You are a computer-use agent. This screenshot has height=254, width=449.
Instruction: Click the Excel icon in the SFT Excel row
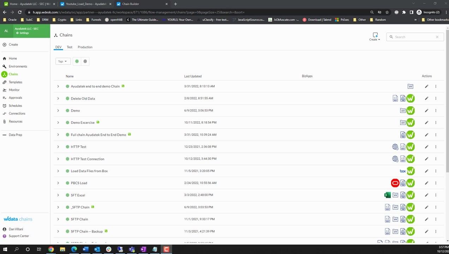(388, 195)
